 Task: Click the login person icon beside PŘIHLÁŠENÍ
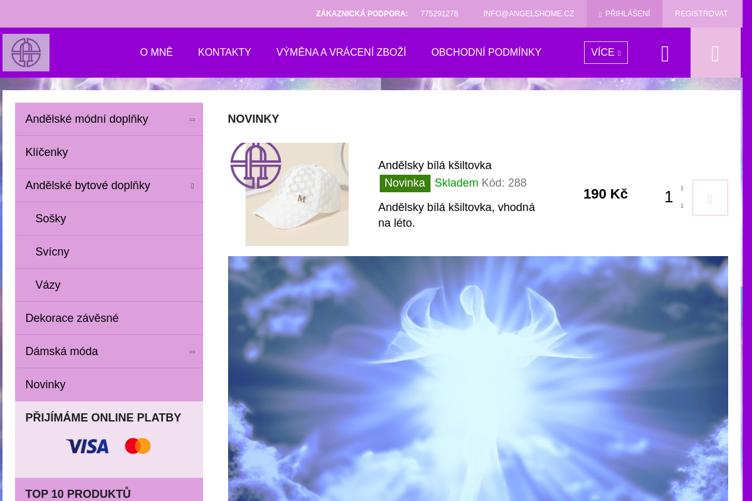[600, 13]
